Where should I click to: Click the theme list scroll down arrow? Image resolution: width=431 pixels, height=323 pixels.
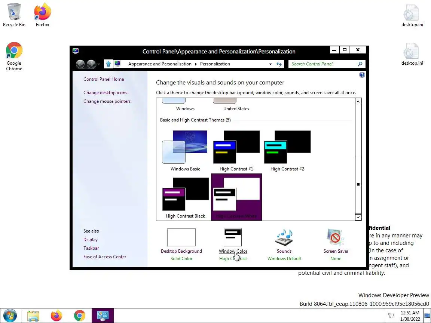[358, 217]
